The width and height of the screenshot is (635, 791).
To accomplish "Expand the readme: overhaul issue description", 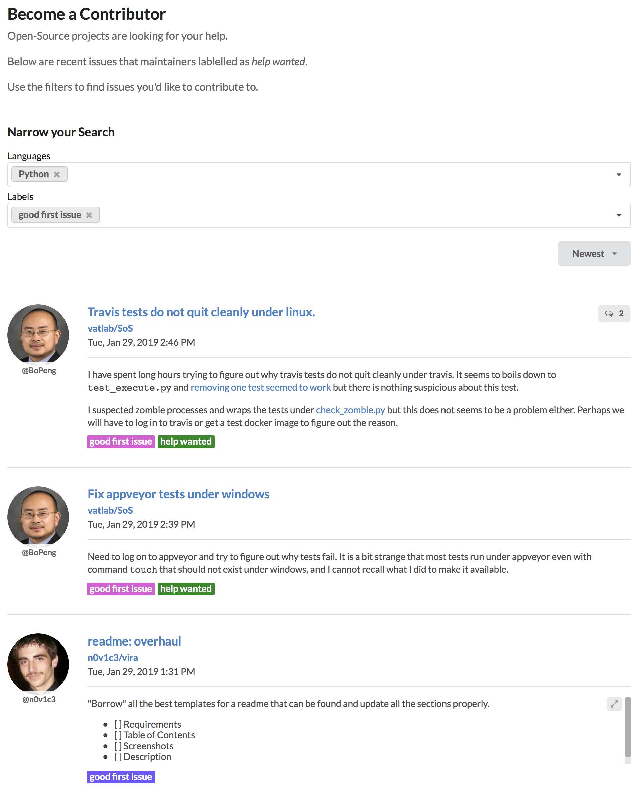I will pyautogui.click(x=614, y=704).
